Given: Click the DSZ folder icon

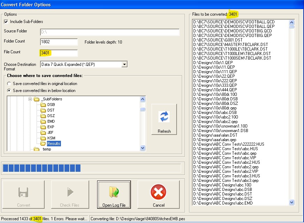Looking at the screenshot, I should click(x=43, y=116).
